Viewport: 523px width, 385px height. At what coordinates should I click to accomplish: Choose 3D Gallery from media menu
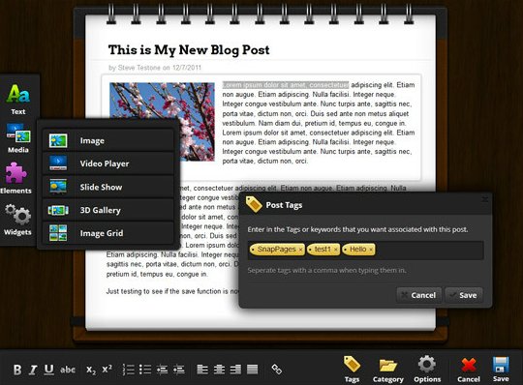coord(108,210)
